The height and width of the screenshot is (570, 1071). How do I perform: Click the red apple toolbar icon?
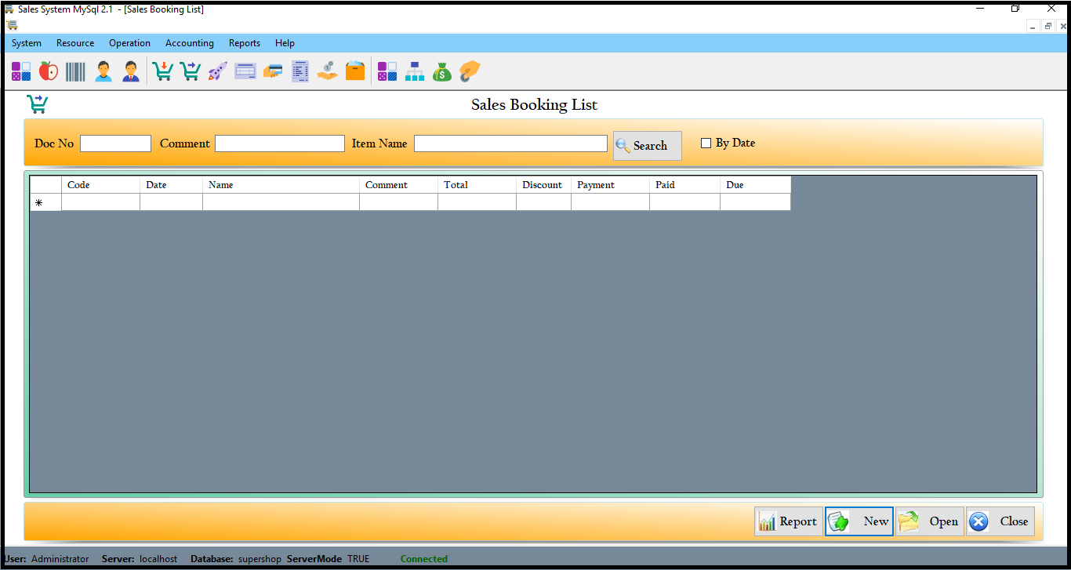(49, 71)
